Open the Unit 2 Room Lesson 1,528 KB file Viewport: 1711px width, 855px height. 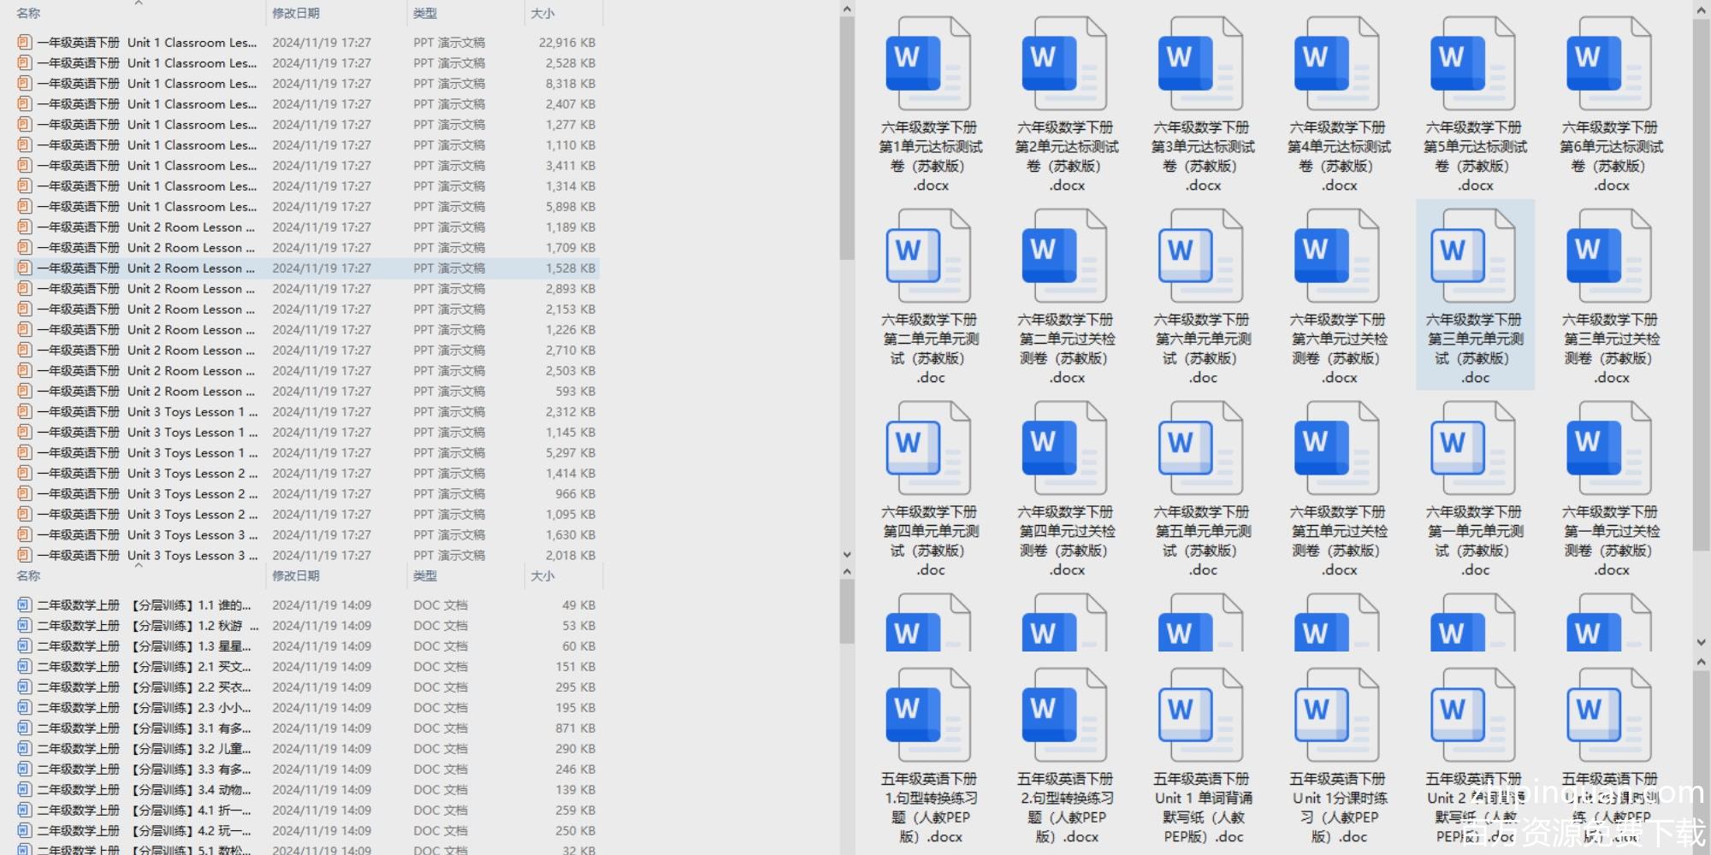point(145,268)
